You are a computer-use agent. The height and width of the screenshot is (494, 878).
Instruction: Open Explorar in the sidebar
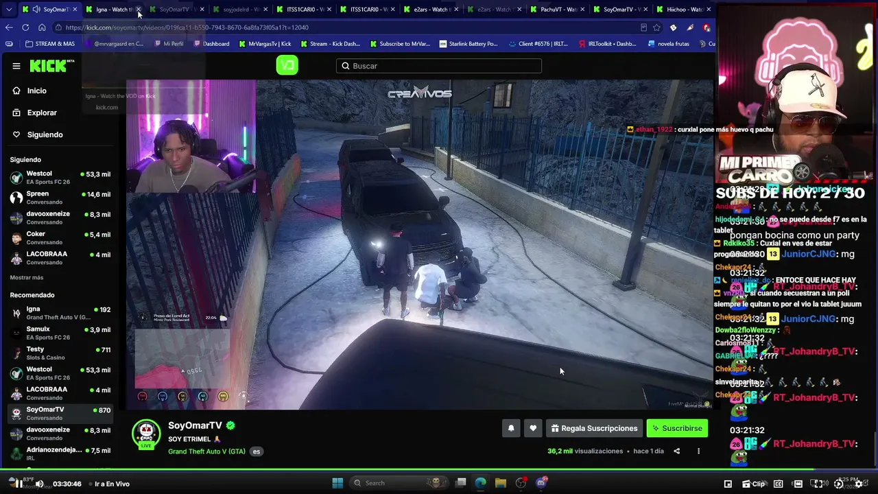[42, 113]
